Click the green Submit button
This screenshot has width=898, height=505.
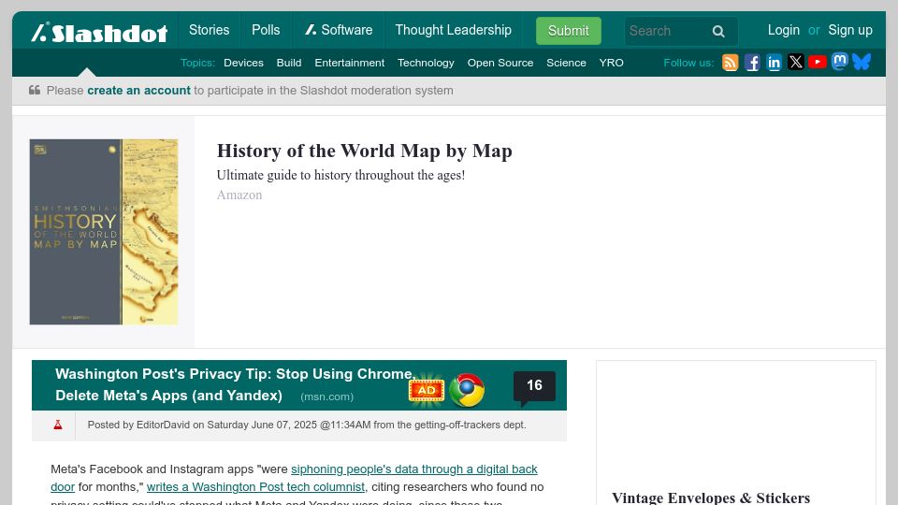568,31
